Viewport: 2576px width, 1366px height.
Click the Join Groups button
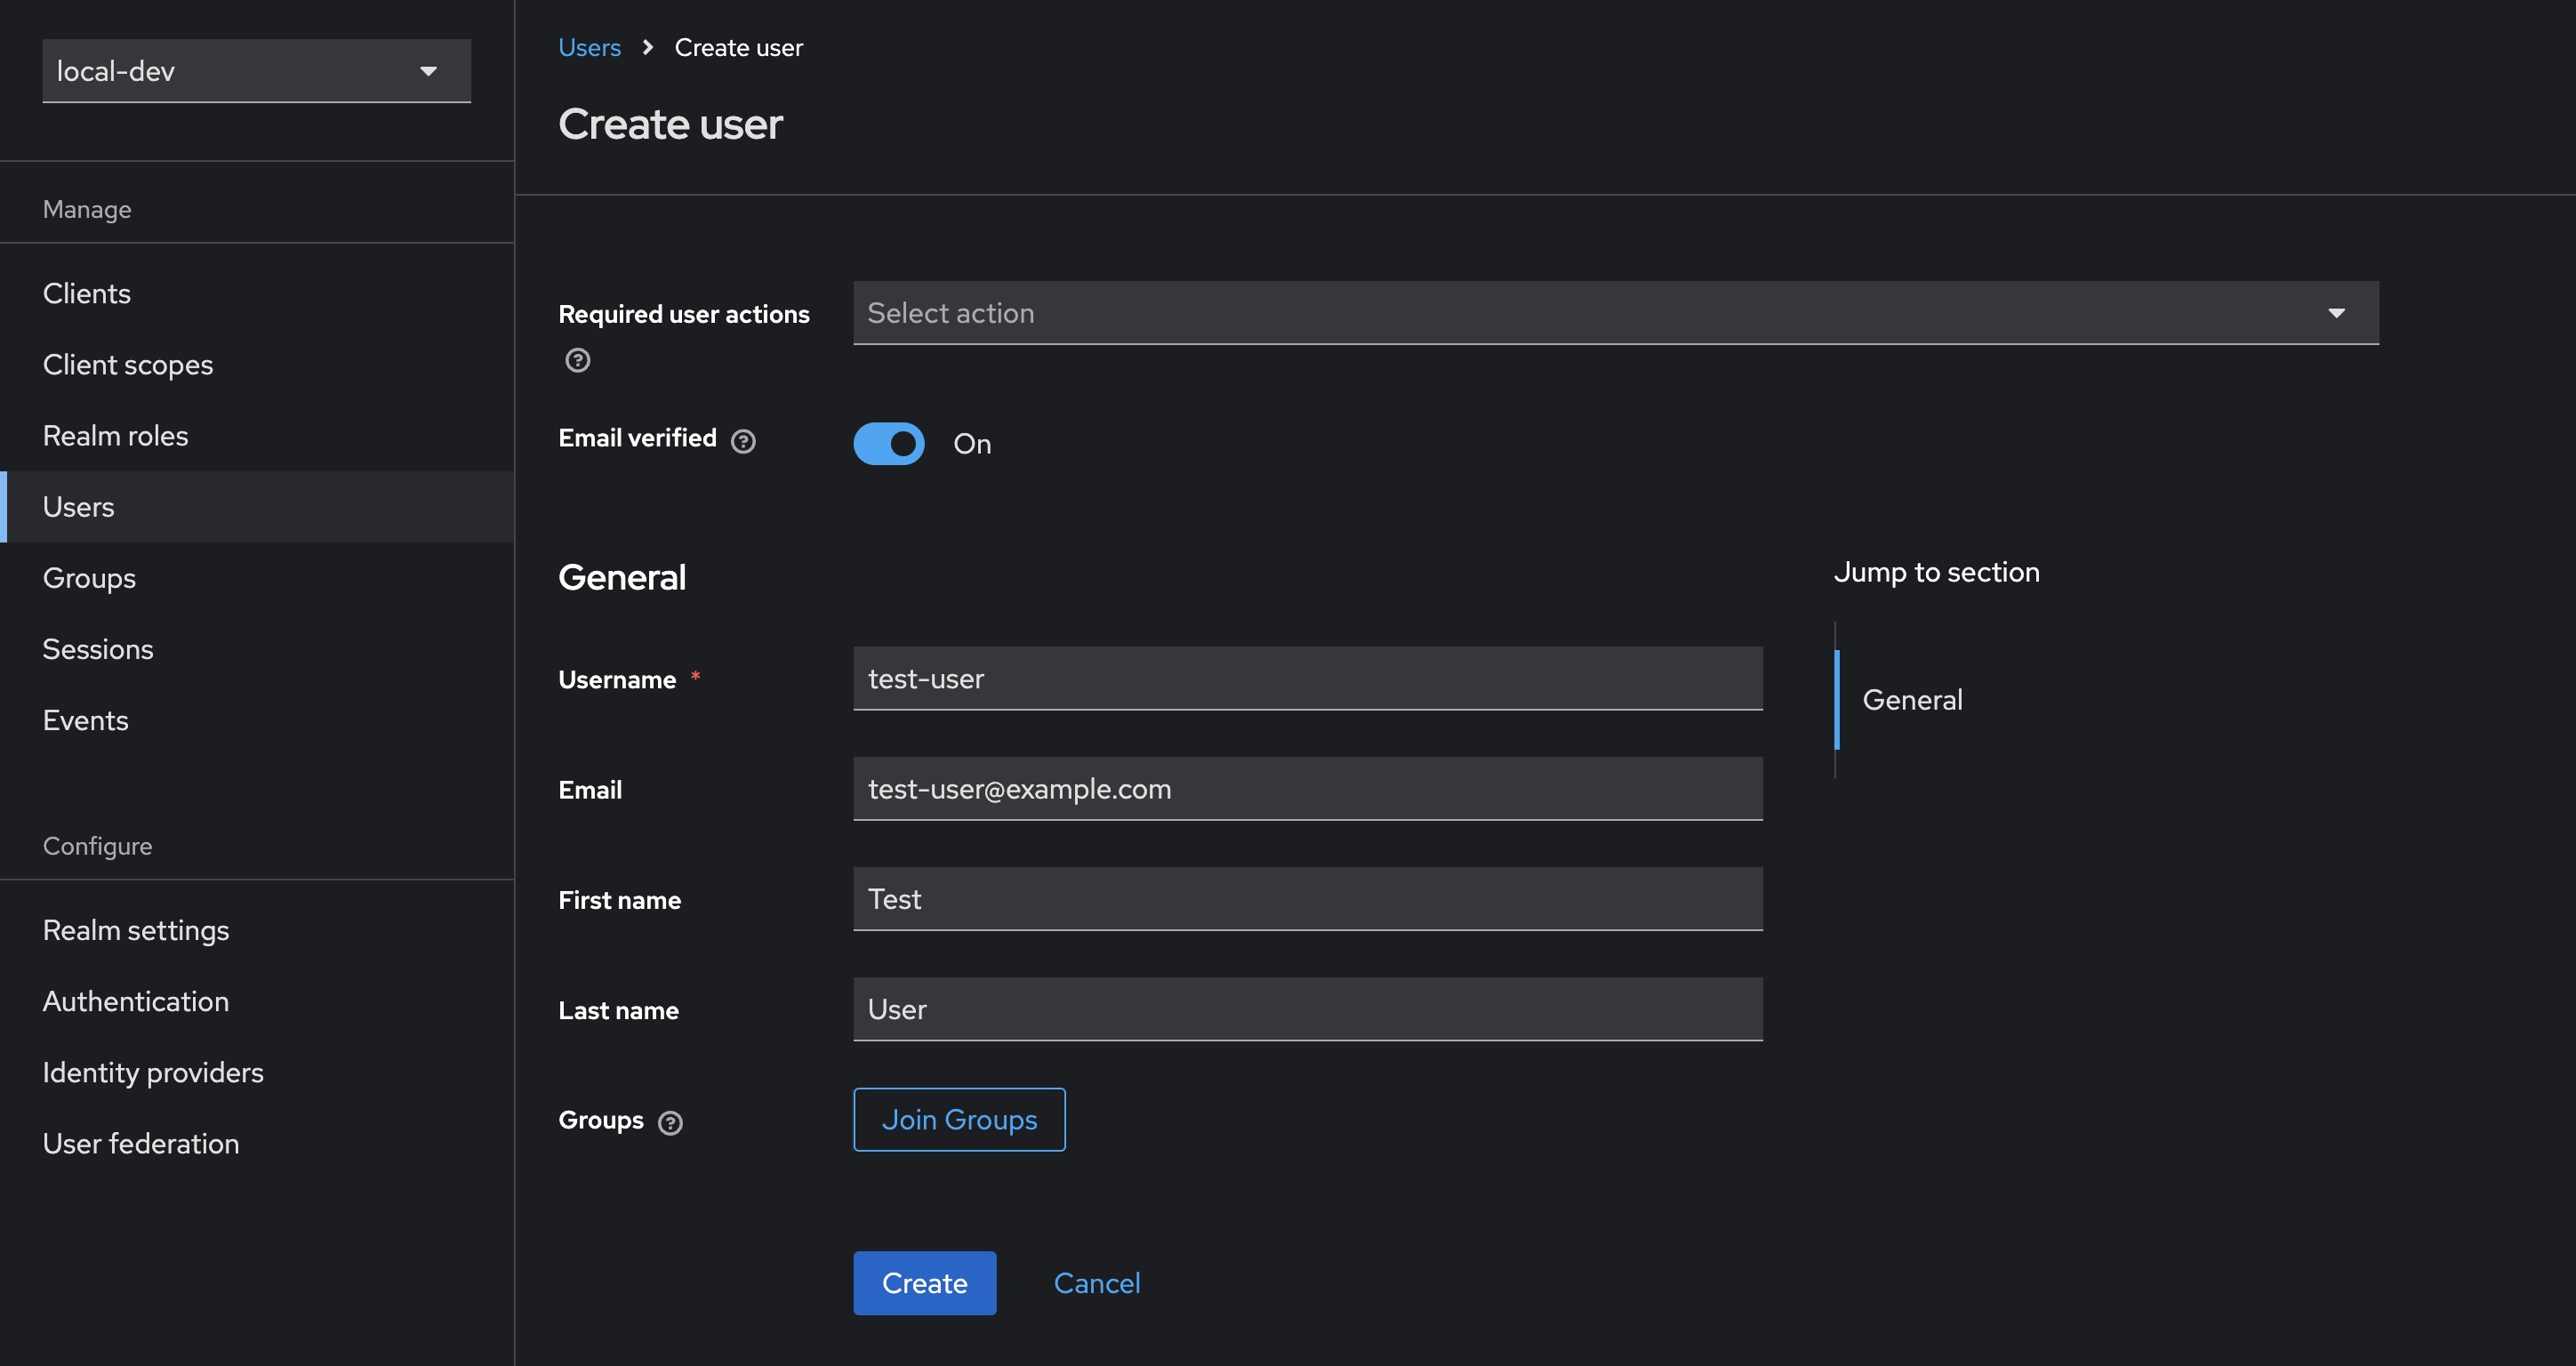(x=958, y=1119)
